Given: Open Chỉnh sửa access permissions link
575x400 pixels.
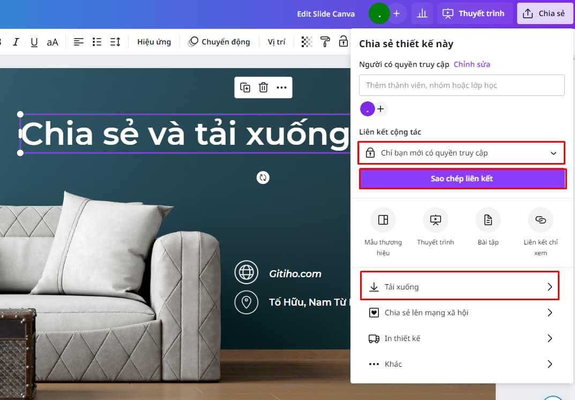Looking at the screenshot, I should point(472,64).
